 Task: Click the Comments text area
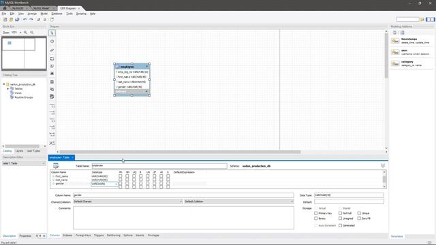pyautogui.click(x=183, y=218)
